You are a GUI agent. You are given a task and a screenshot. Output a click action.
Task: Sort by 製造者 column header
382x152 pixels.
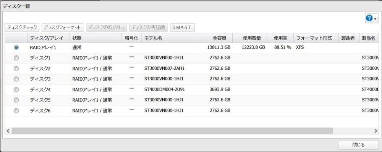(349, 38)
